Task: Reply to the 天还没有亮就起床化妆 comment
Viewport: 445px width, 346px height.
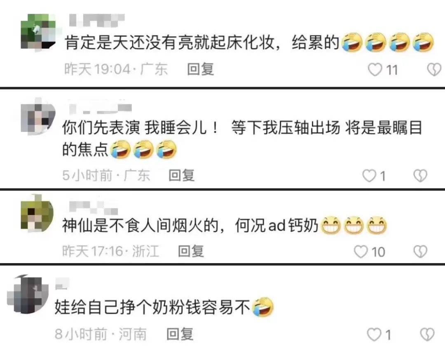Action: (200, 69)
